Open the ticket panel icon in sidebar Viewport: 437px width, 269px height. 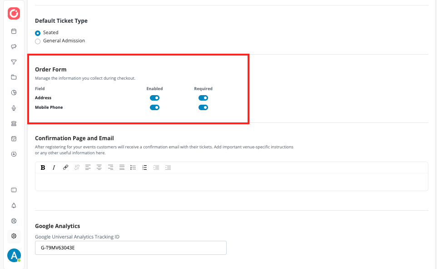point(14,190)
